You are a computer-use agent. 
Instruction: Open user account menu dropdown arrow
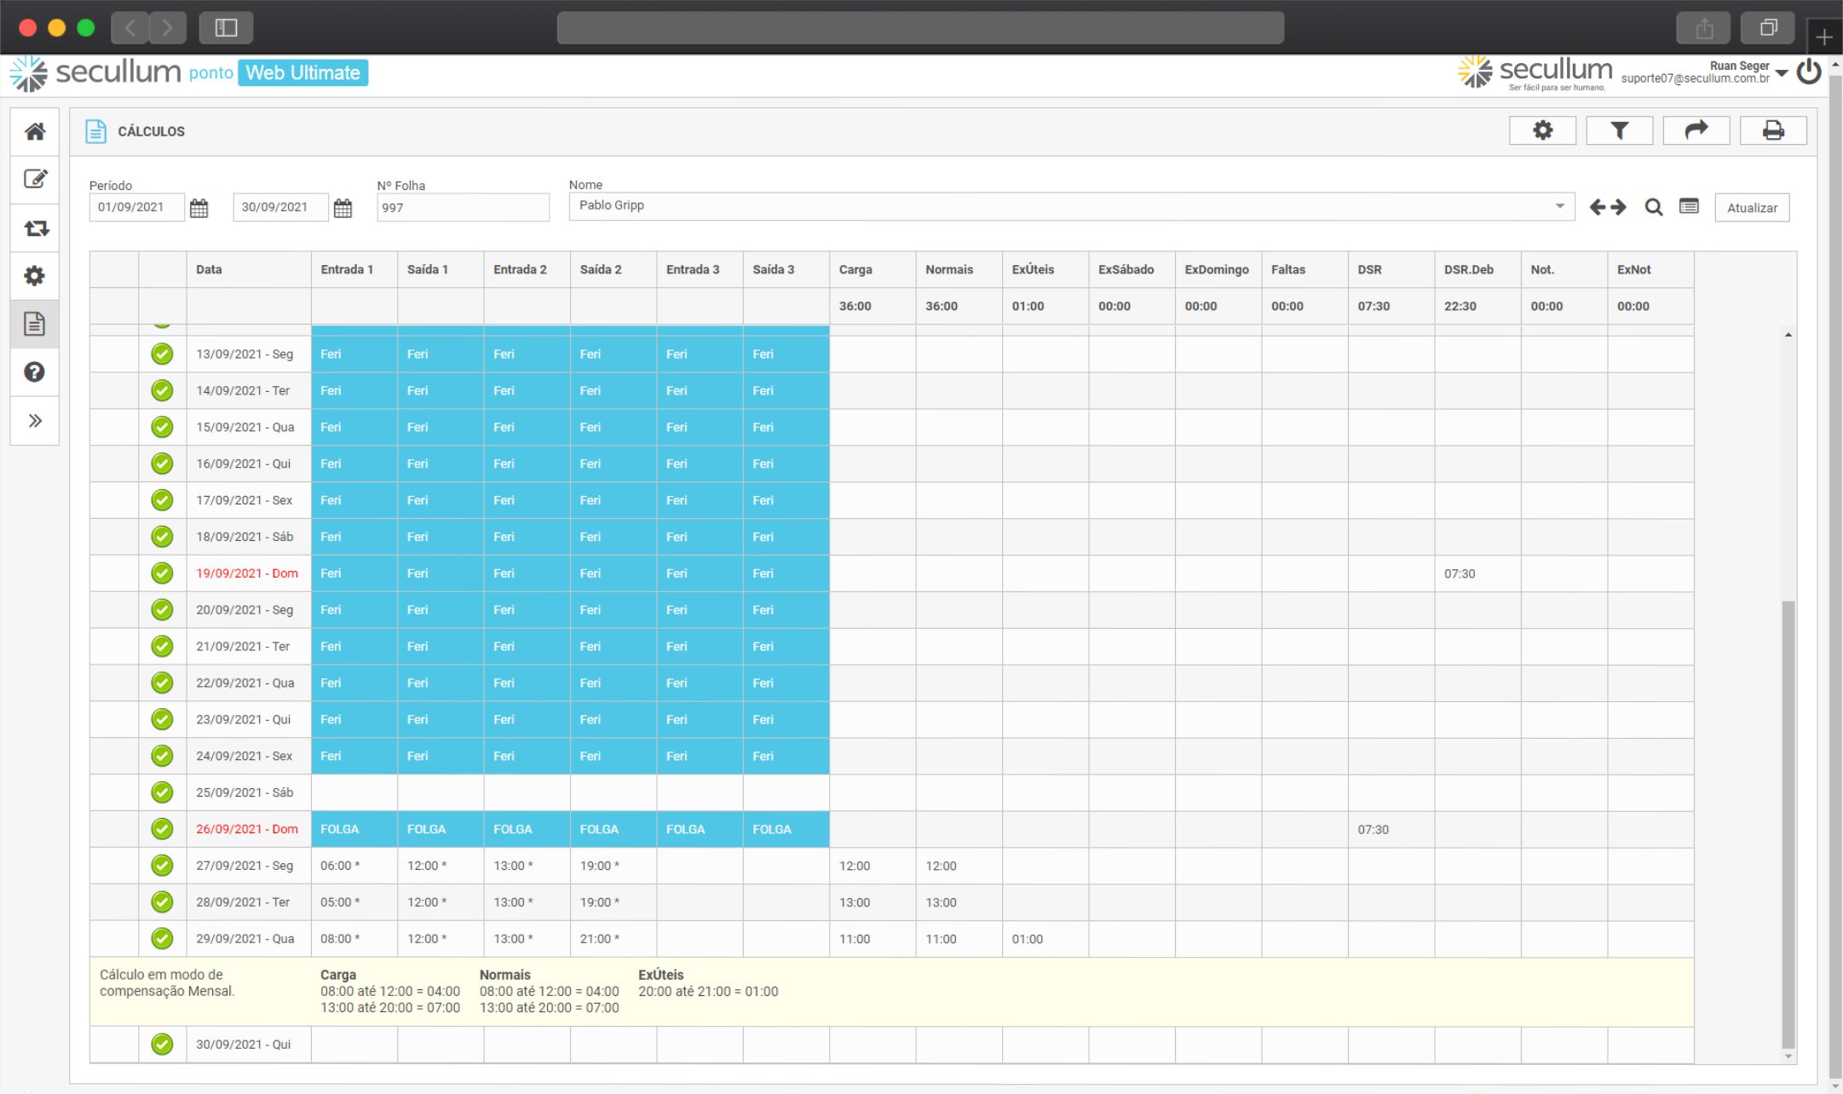(x=1782, y=73)
